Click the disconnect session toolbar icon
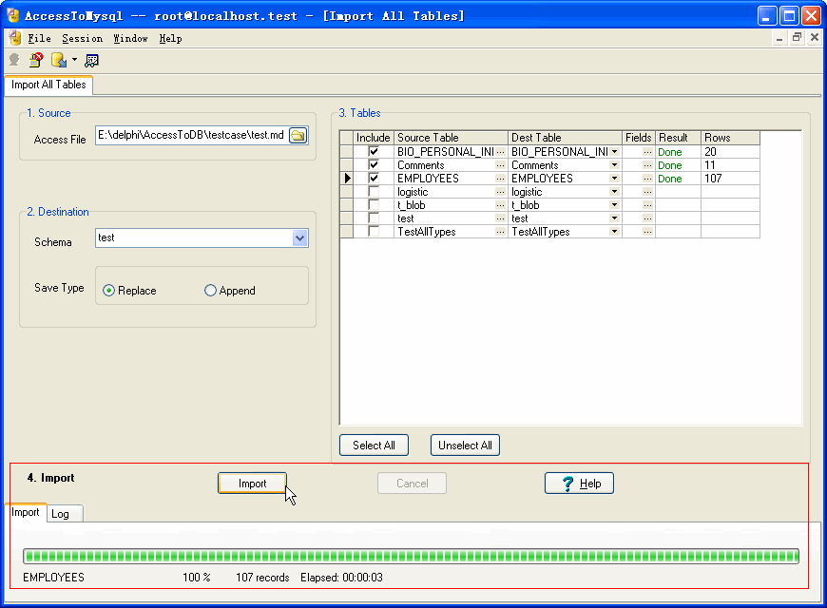Viewport: 827px width, 608px height. 36,60
